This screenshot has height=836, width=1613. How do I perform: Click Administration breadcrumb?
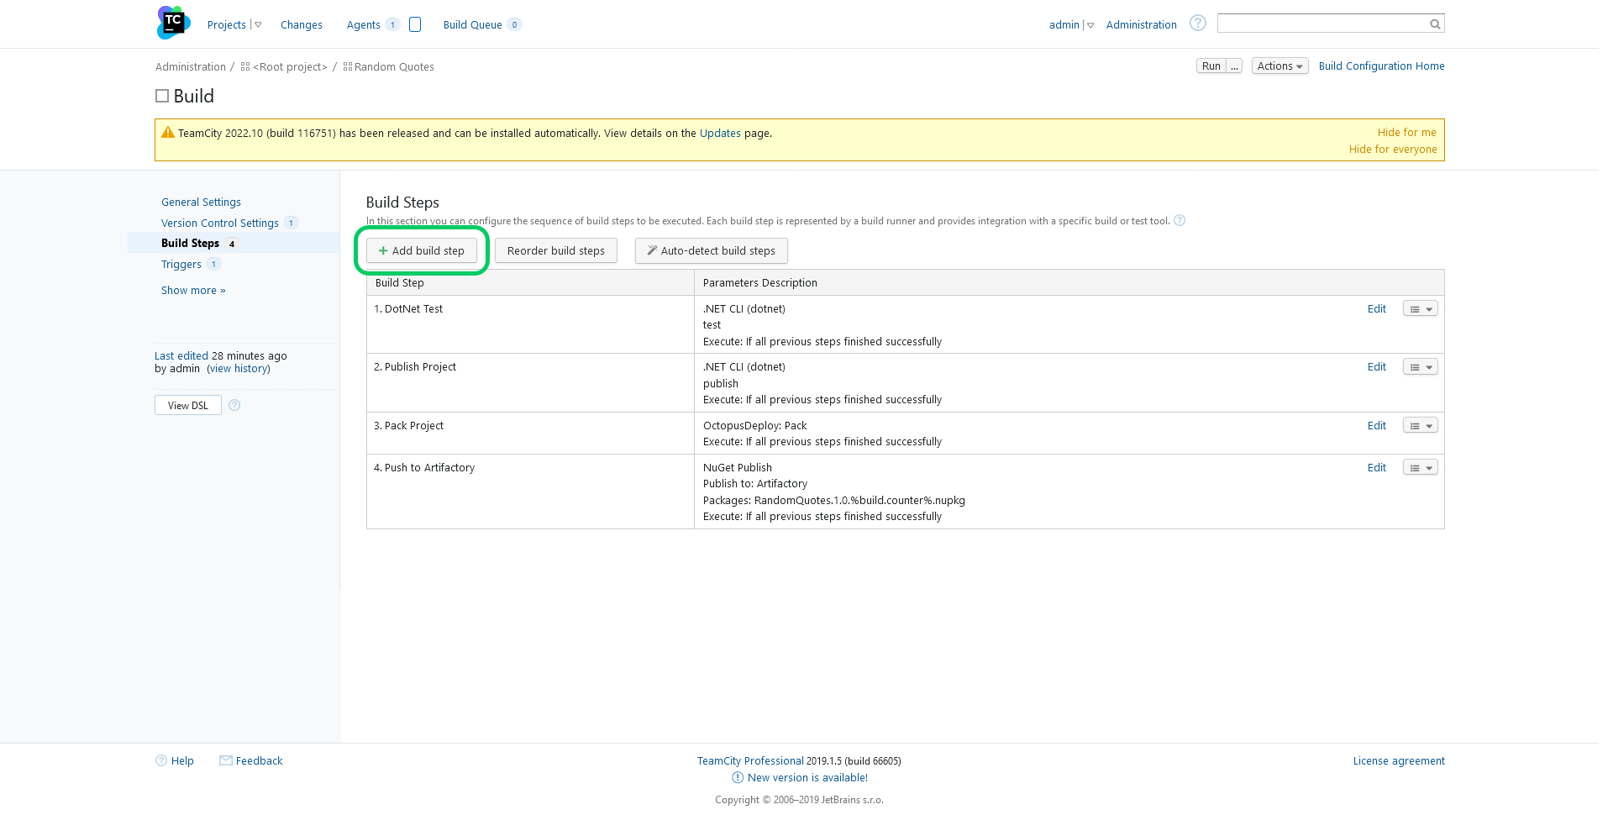click(191, 66)
